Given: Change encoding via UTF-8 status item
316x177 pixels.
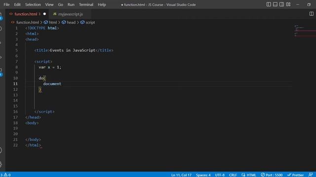Looking at the screenshot, I should click(x=220, y=175).
